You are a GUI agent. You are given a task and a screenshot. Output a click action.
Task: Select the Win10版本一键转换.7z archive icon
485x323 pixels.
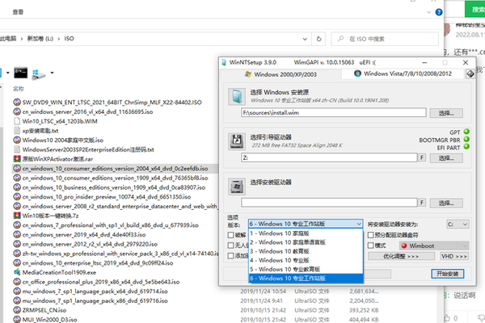pos(17,216)
